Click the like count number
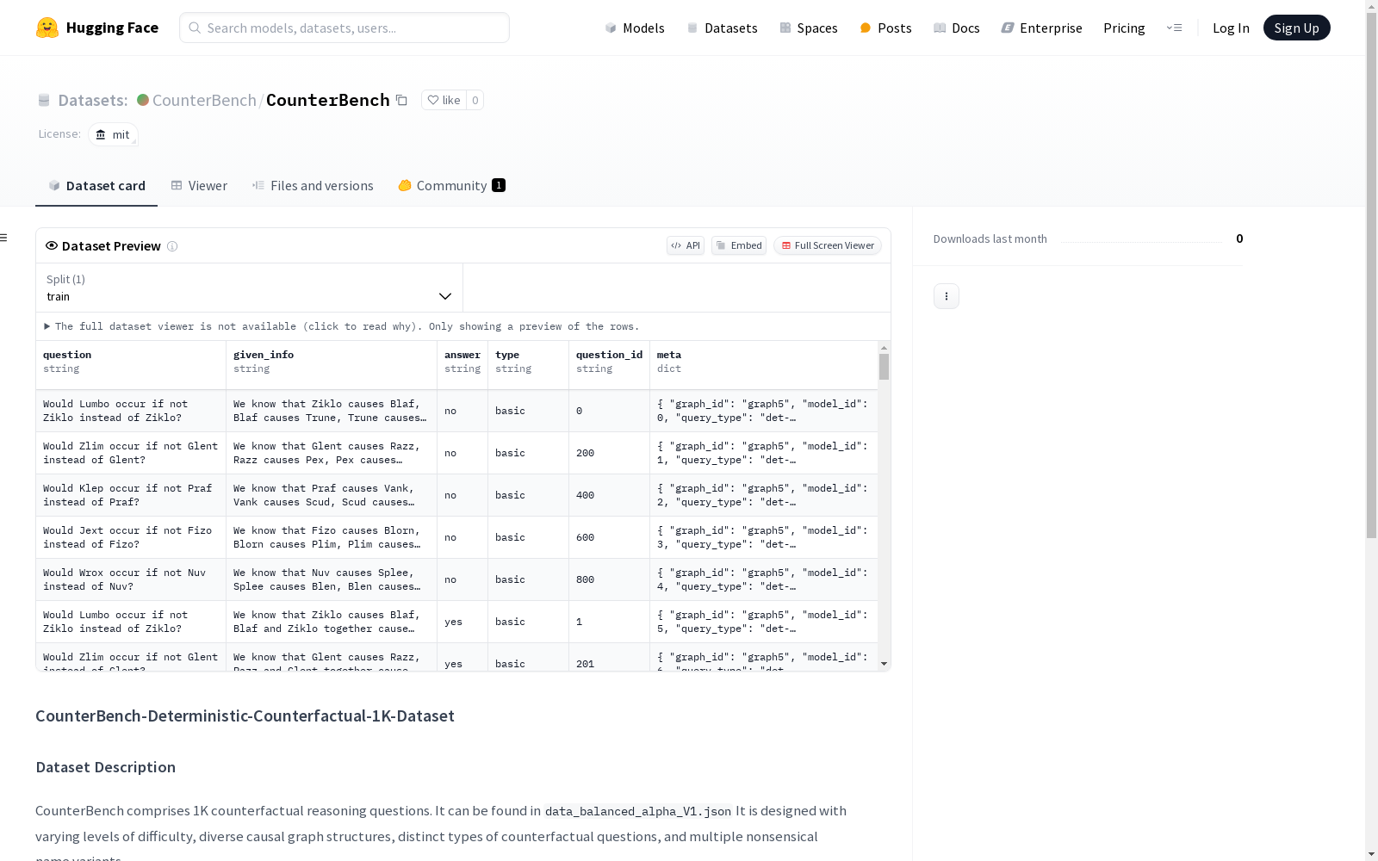The height and width of the screenshot is (861, 1378). point(475,100)
